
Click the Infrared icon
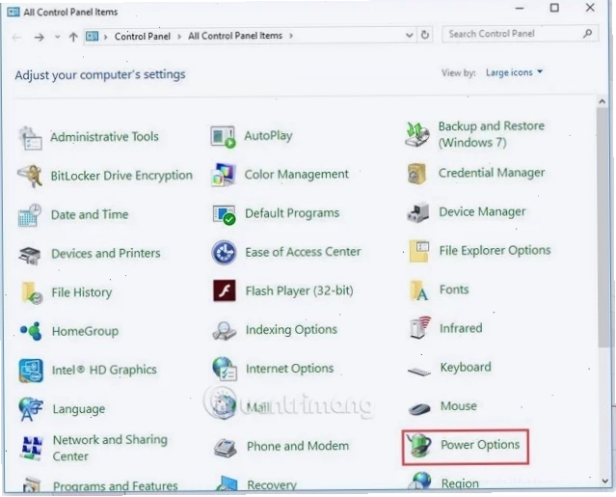[419, 327]
